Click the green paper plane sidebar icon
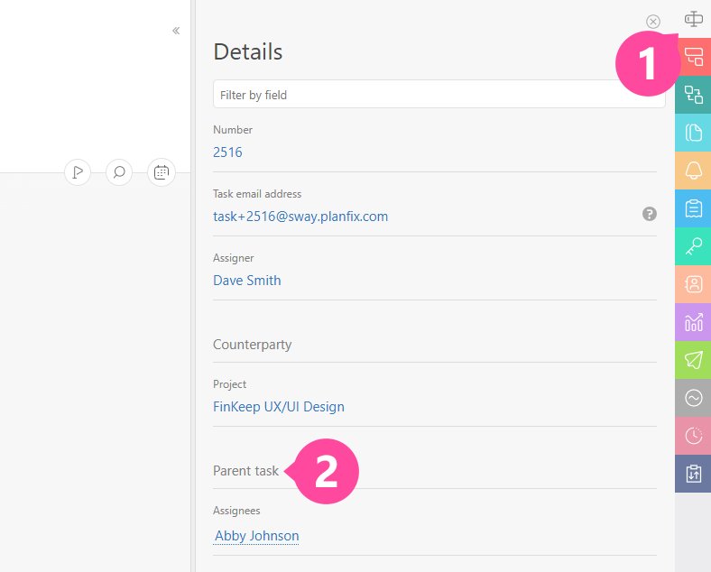 coord(693,360)
